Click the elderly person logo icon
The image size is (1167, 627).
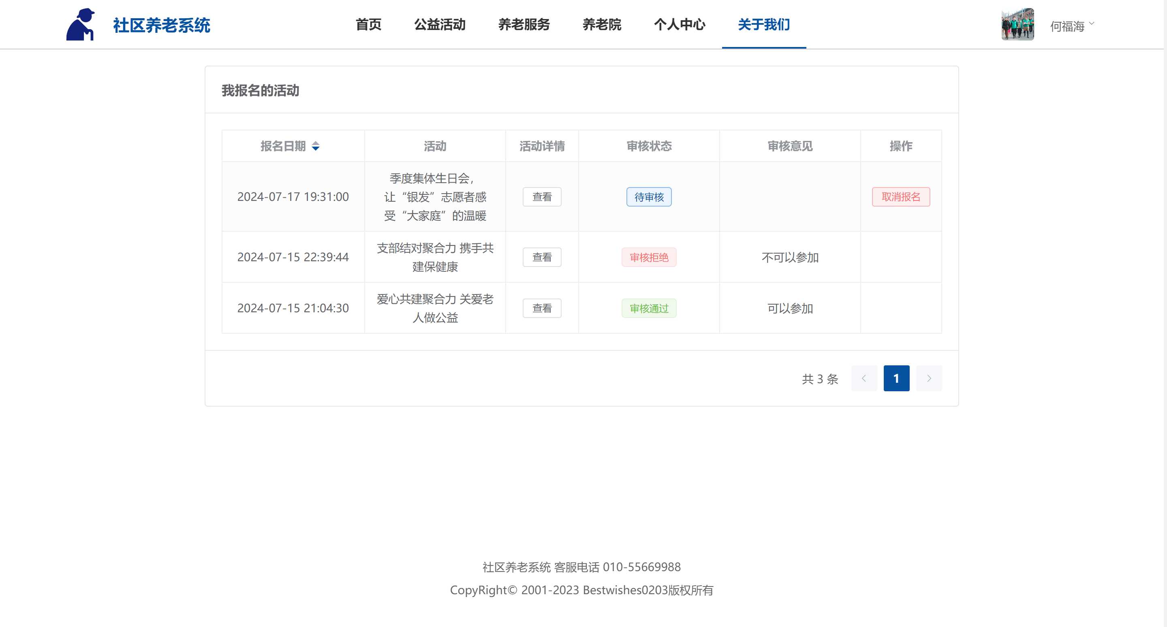point(81,24)
